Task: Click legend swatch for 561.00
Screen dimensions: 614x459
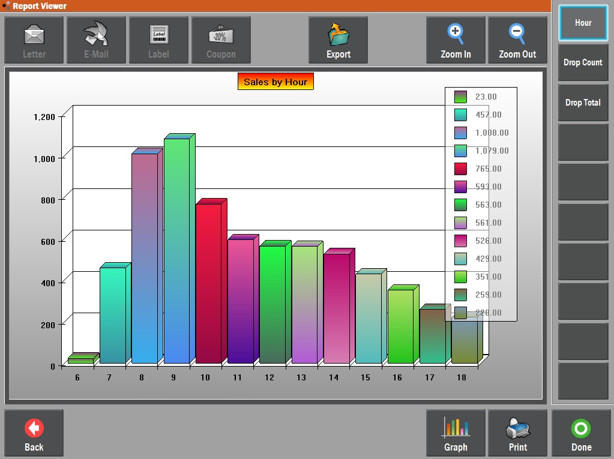Action: pos(460,223)
